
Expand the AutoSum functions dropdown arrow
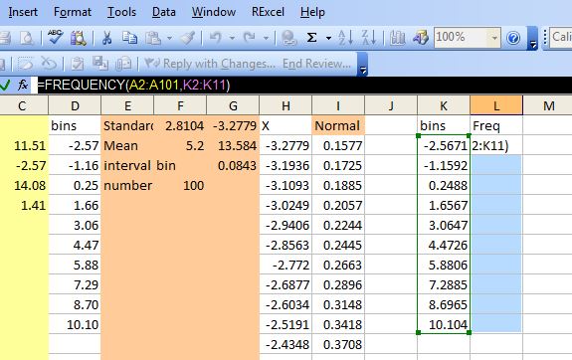tap(328, 38)
